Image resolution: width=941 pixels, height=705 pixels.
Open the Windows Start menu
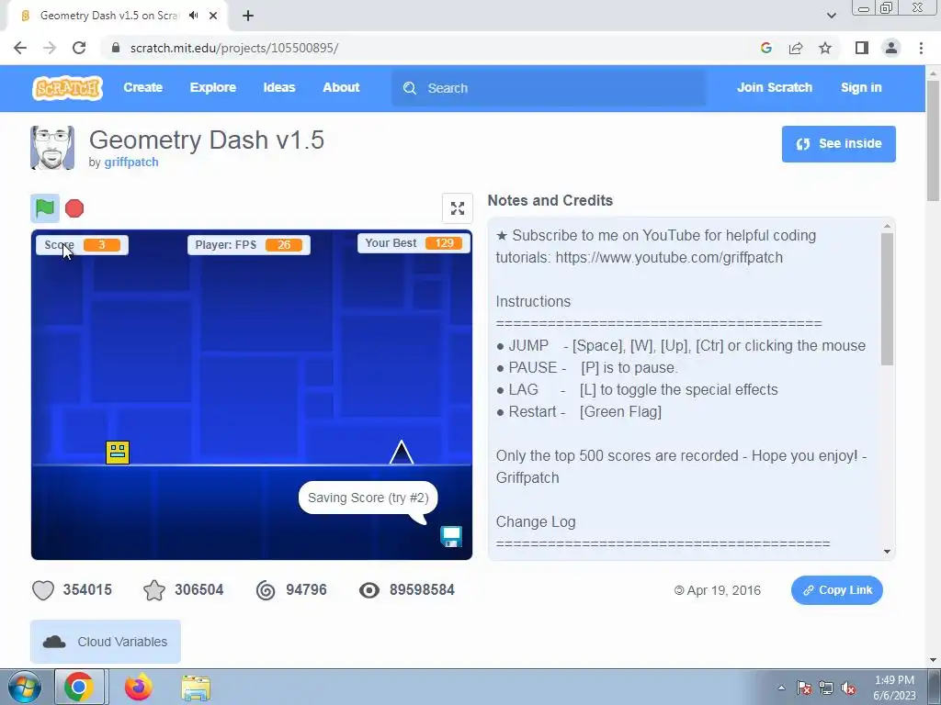[24, 687]
